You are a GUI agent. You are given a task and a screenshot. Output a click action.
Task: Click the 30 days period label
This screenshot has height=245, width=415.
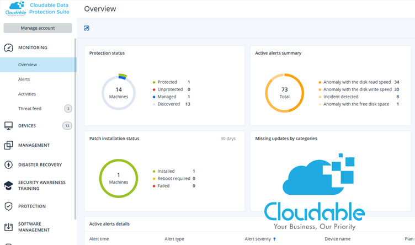pyautogui.click(x=228, y=139)
